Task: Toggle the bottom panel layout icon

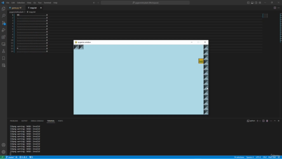Action: point(252,3)
